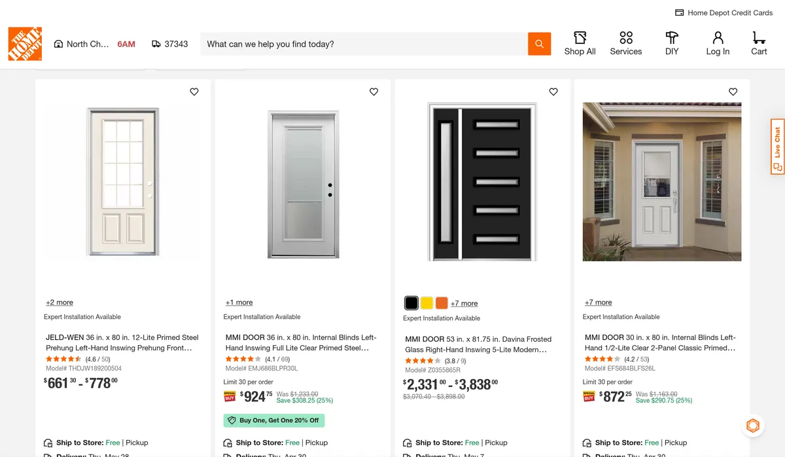
Task: Favorite the MMI Door Davina Frosted door
Action: tap(553, 92)
